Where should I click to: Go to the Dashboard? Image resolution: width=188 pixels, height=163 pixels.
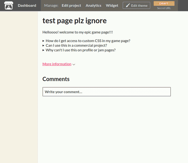[27, 6]
